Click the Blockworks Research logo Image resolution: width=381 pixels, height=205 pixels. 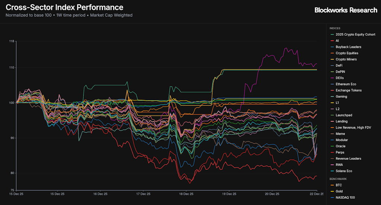tap(346, 10)
